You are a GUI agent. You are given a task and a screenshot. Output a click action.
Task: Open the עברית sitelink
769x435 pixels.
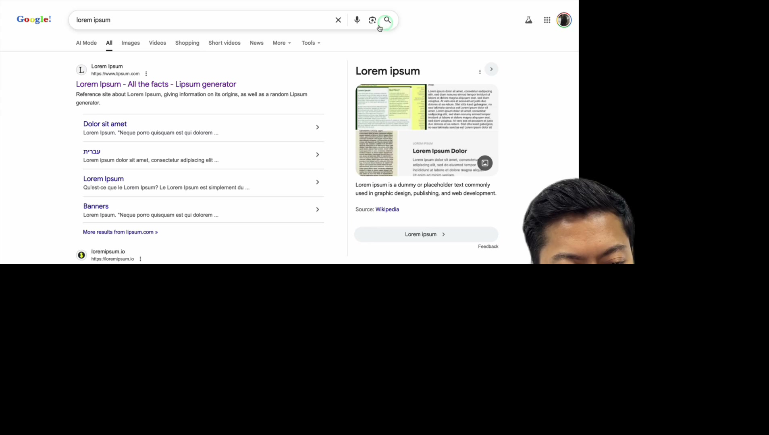[x=91, y=151]
